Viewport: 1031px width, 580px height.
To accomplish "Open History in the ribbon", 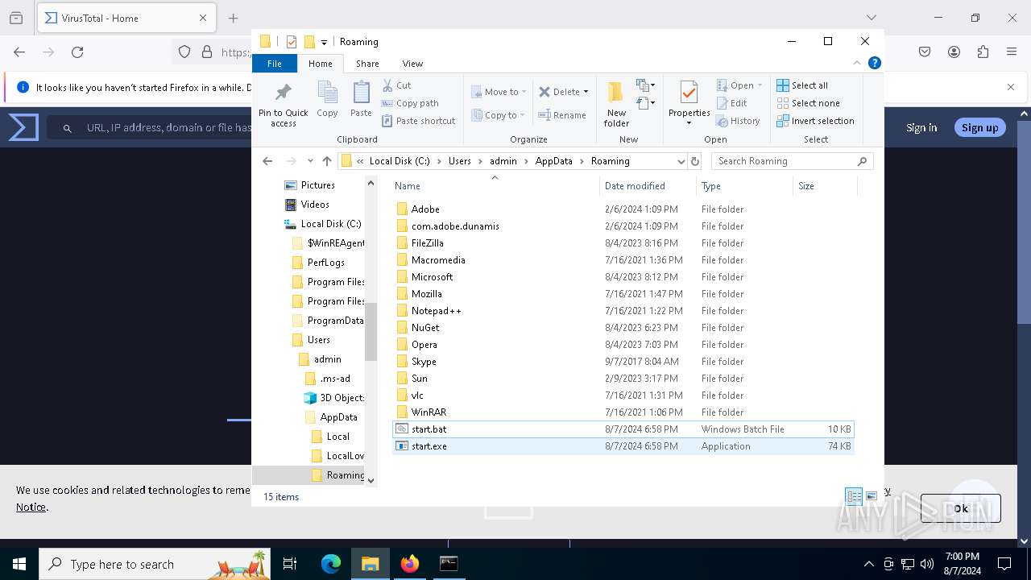I will point(739,121).
